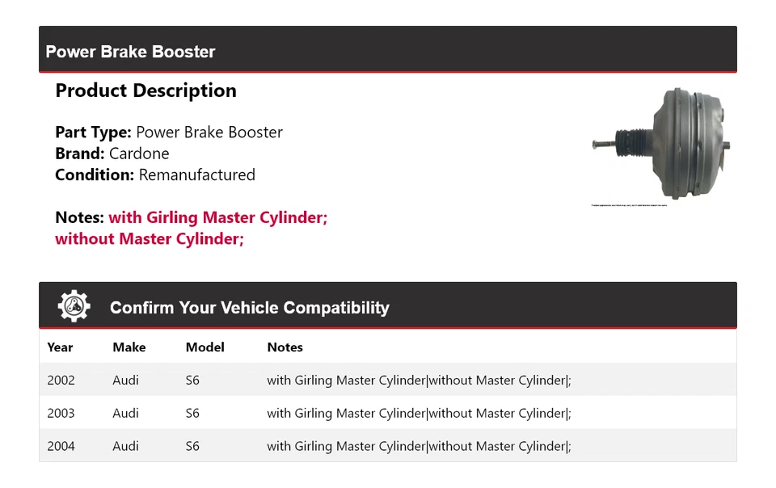
Task: Select the 2003 year cell
Action: point(61,413)
